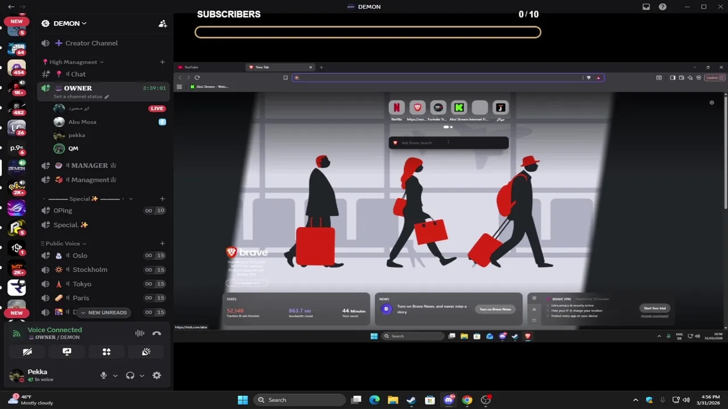This screenshot has height=409, width=728.
Task: Open the Discord help icon
Action: 663,7
